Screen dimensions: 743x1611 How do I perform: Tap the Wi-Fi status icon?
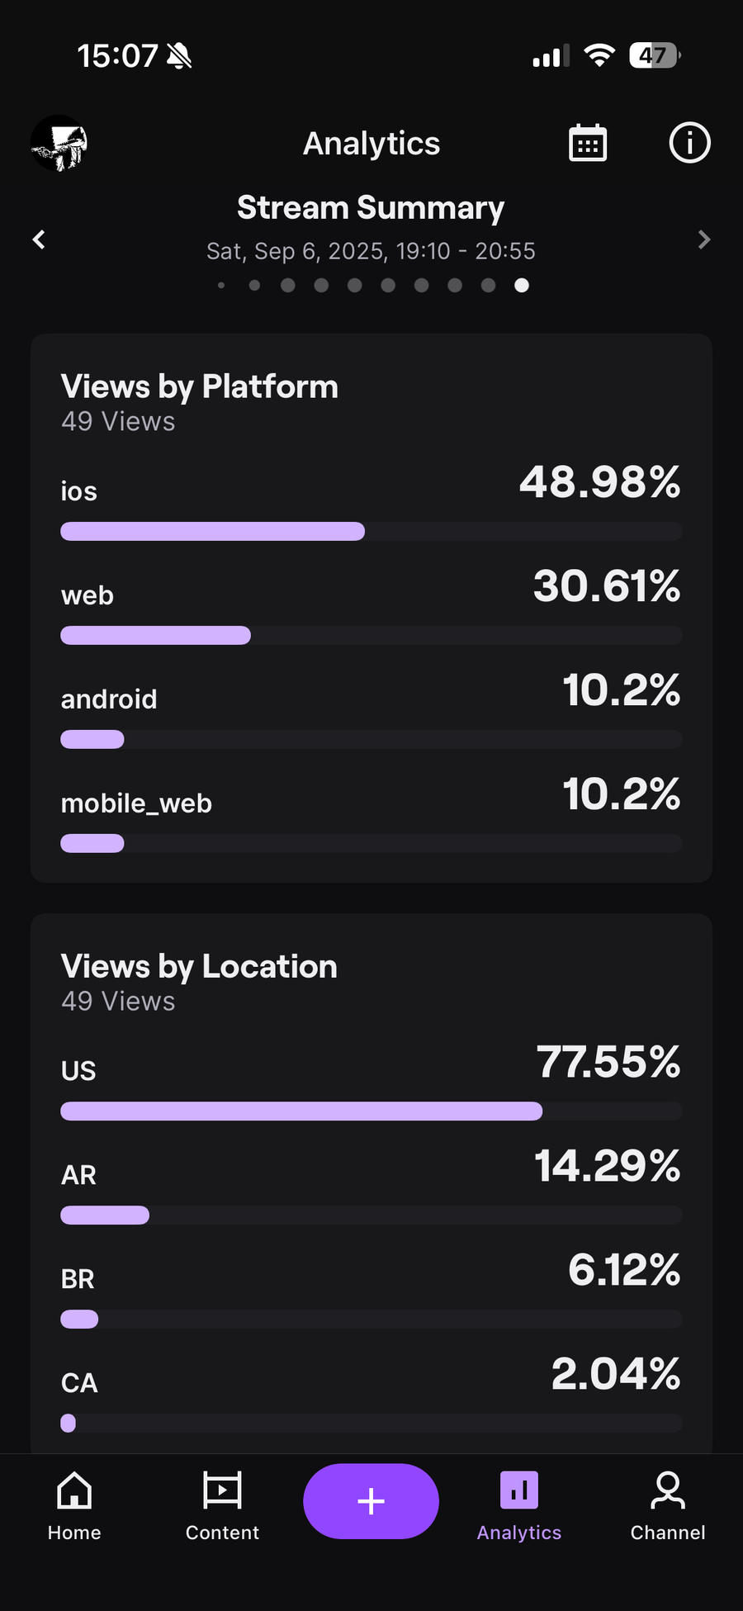[x=599, y=55]
